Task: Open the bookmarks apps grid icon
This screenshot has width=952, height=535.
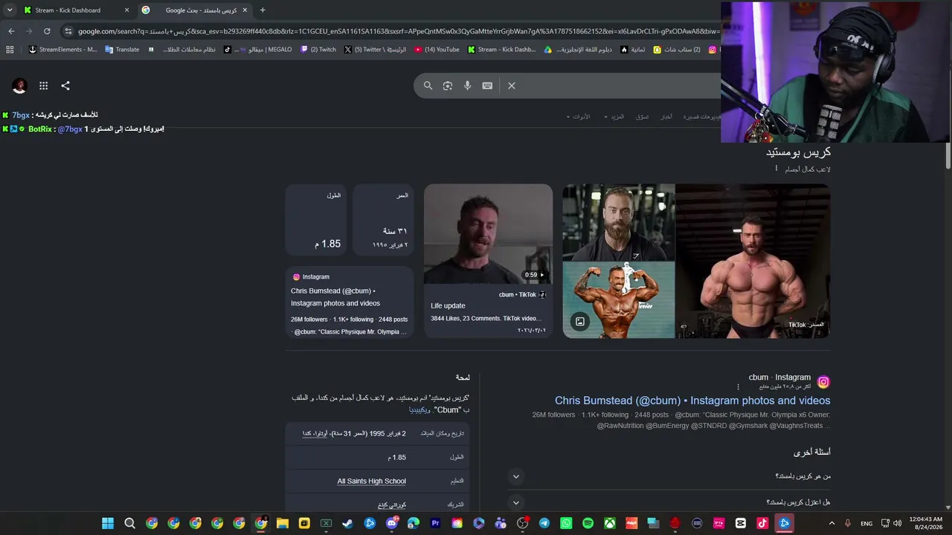Action: 10,50
